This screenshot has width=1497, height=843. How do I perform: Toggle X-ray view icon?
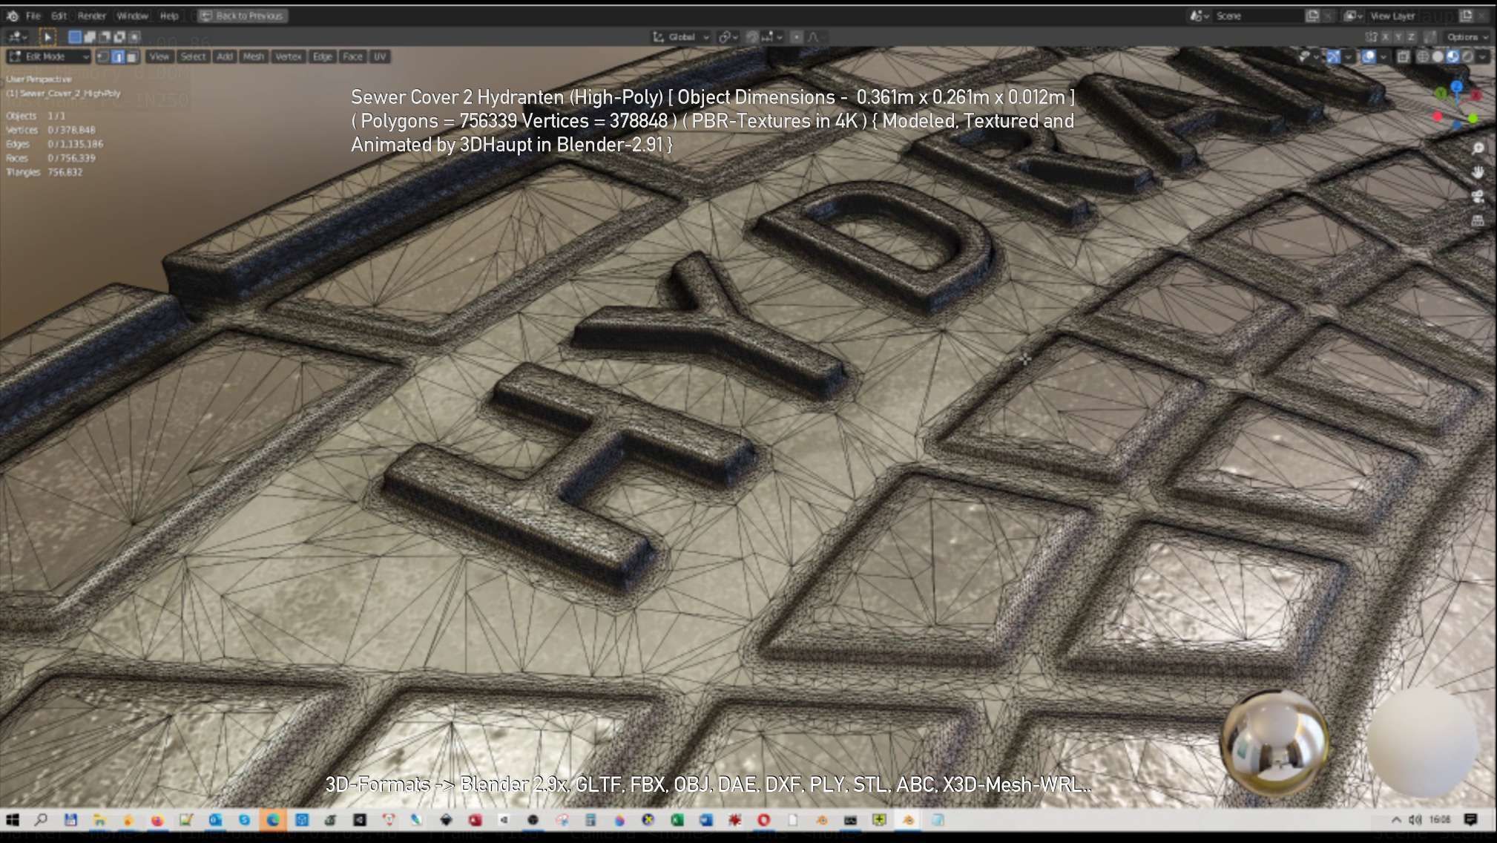[x=1404, y=56]
